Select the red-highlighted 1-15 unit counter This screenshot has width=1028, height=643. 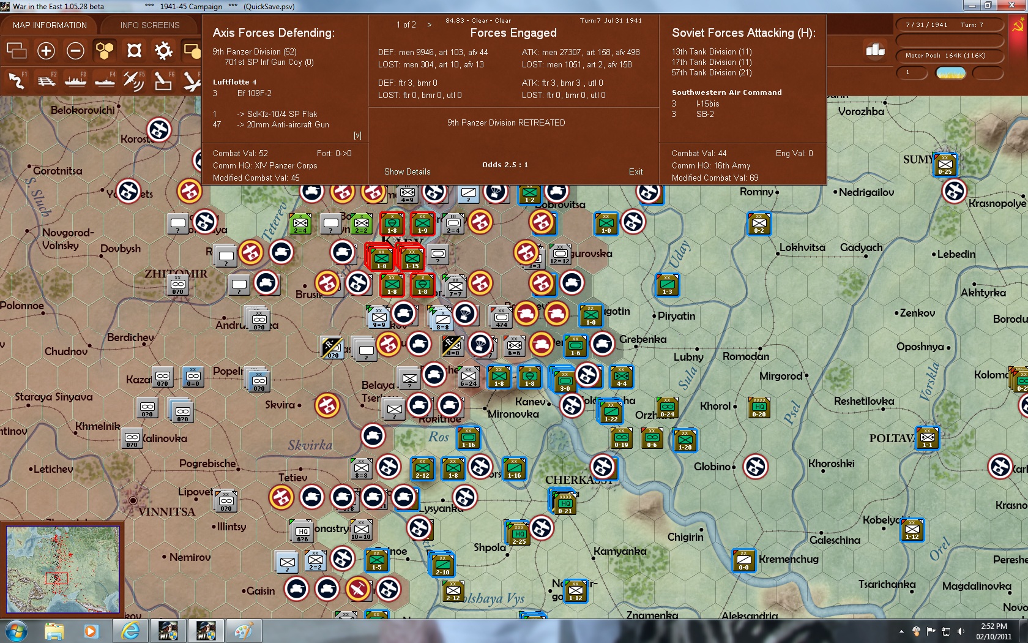(412, 258)
